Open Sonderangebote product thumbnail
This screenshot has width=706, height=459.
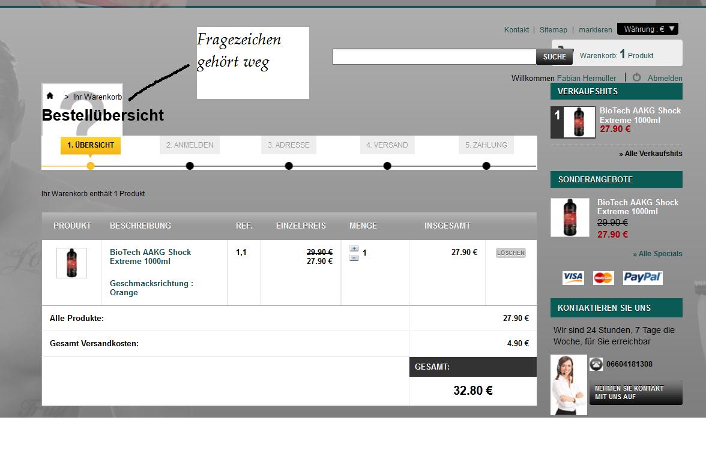[570, 217]
